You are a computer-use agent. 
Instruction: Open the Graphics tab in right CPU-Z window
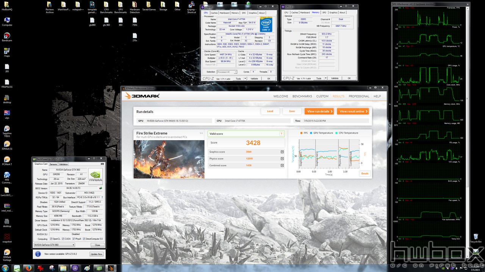click(333, 12)
